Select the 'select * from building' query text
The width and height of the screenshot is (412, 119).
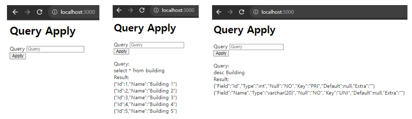tap(139, 71)
